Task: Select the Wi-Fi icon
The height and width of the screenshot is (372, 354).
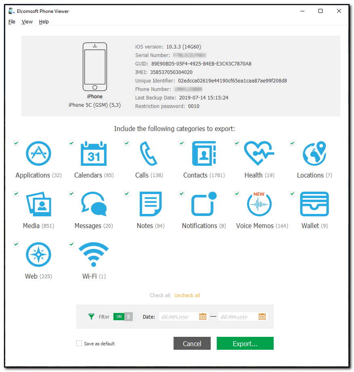Action: tap(94, 255)
